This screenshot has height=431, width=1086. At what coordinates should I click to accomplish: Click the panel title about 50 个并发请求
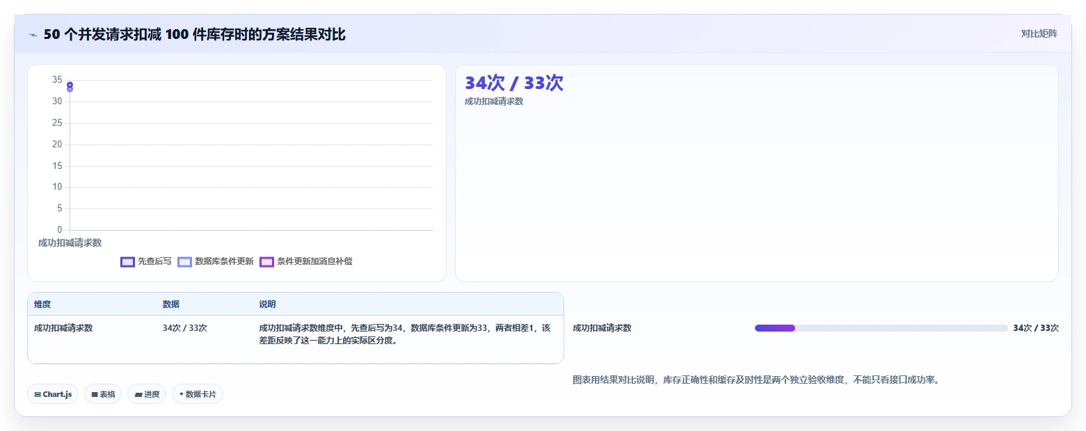coord(194,35)
